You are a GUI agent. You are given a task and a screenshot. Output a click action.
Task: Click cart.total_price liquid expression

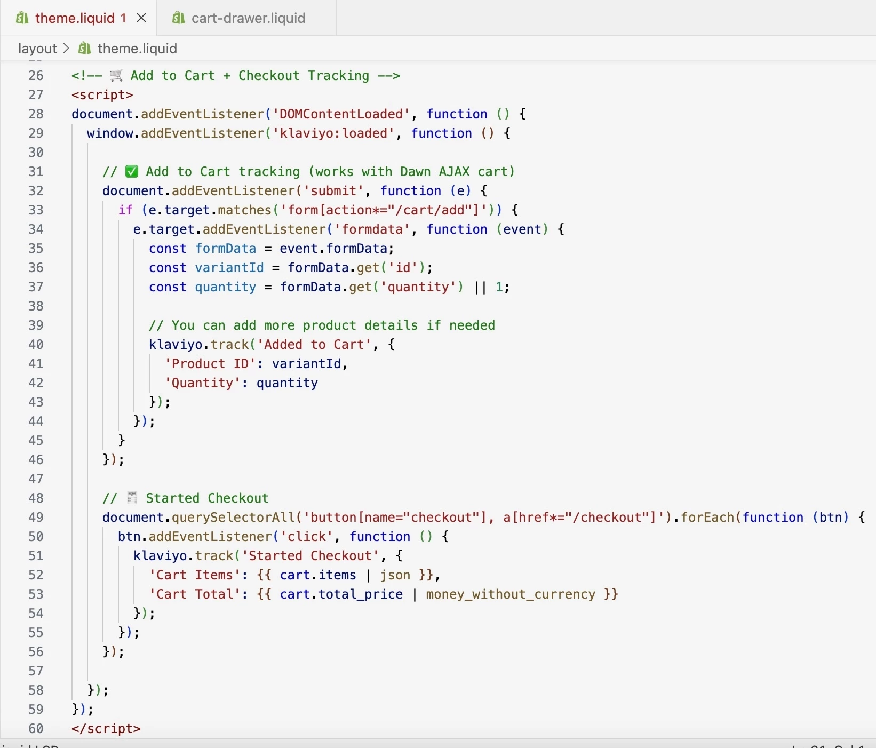(x=341, y=594)
